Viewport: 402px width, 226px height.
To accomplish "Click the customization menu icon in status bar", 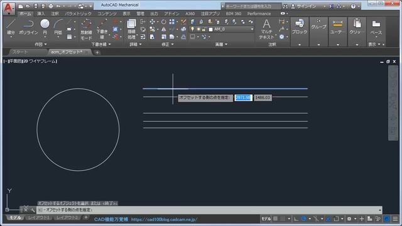I will pyautogui.click(x=395, y=218).
